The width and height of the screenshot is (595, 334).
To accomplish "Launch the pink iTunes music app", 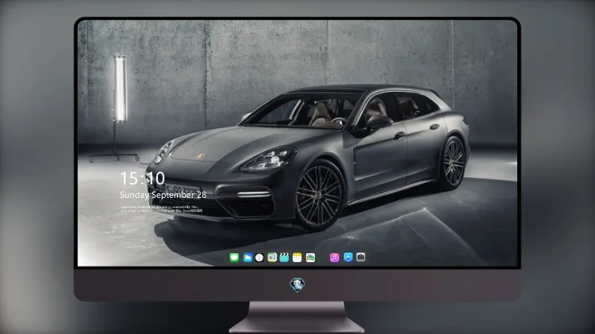I will pos(334,257).
